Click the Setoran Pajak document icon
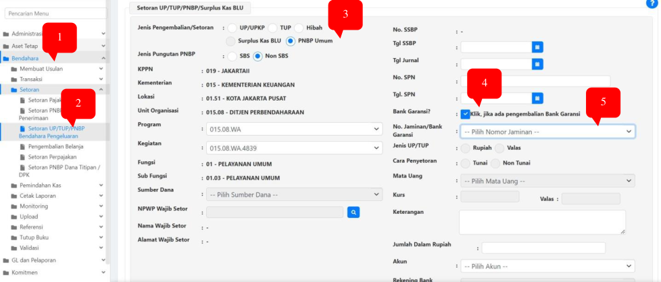 pyautogui.click(x=23, y=100)
